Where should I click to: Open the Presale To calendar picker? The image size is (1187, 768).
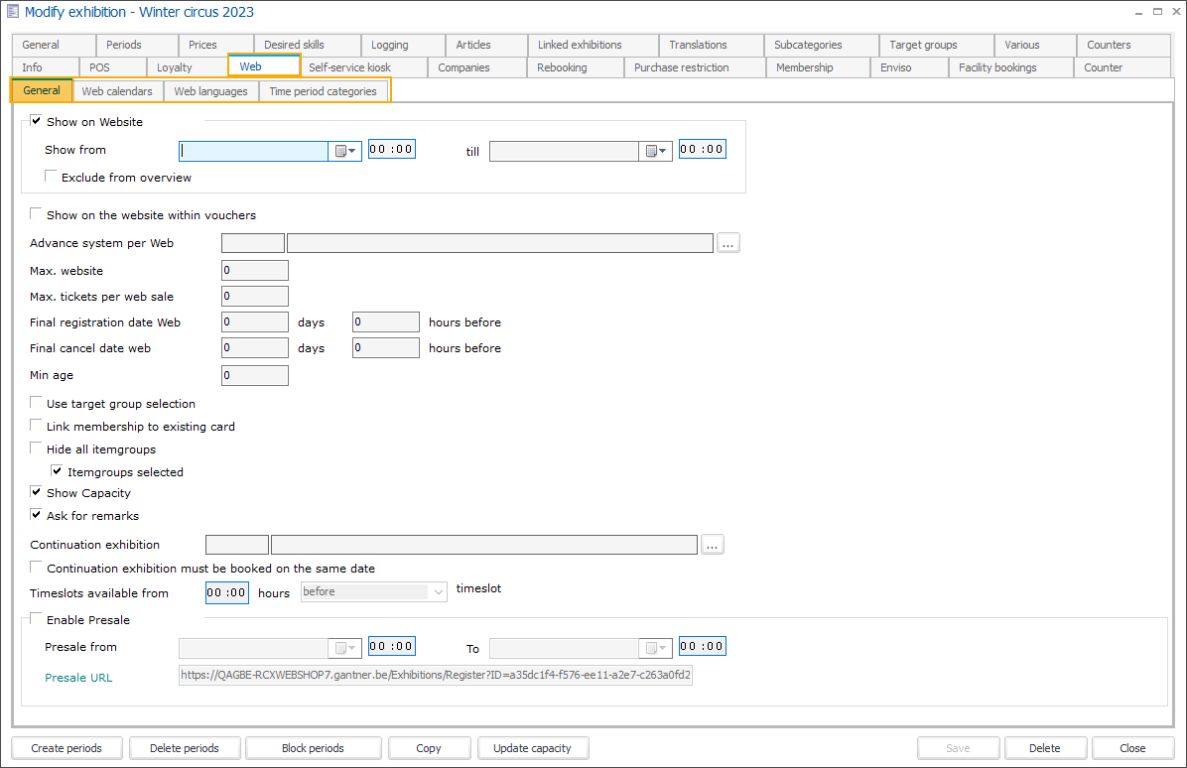click(x=656, y=648)
